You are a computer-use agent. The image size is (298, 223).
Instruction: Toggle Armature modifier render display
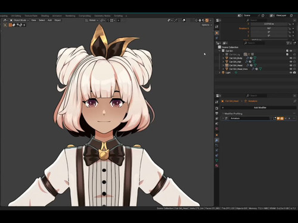click(x=282, y=118)
